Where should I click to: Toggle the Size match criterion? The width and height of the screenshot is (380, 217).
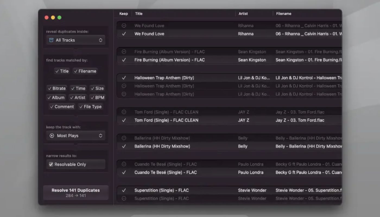[x=97, y=88]
